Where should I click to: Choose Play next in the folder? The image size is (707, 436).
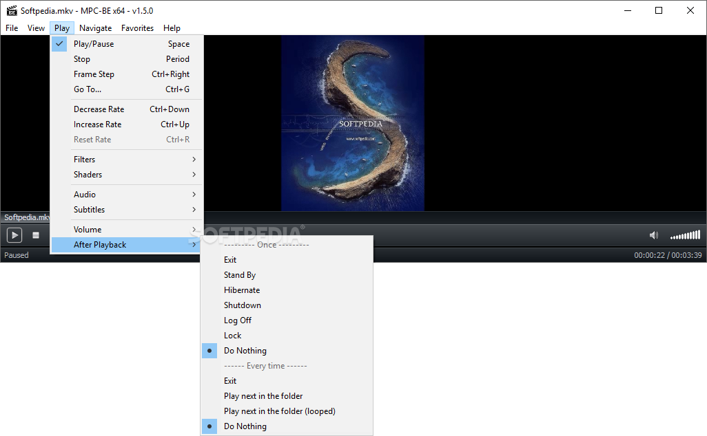coord(287,396)
